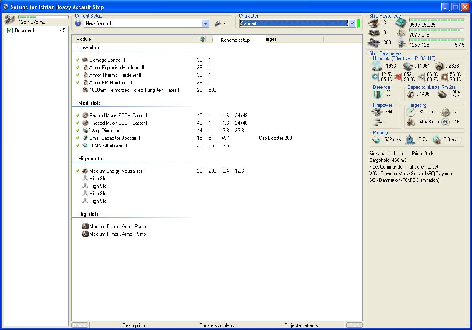This screenshot has width=472, height=330.
Task: Open the Boosters\Implants tab
Action: 217,325
